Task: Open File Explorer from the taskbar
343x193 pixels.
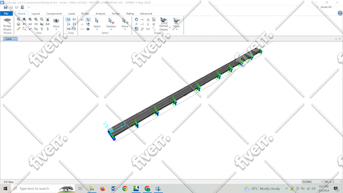Action: [92, 188]
